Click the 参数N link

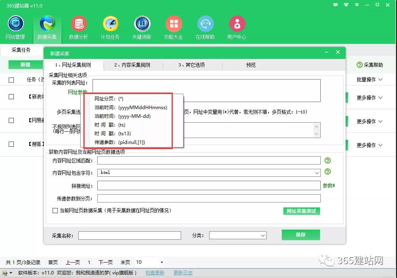[x=329, y=185]
